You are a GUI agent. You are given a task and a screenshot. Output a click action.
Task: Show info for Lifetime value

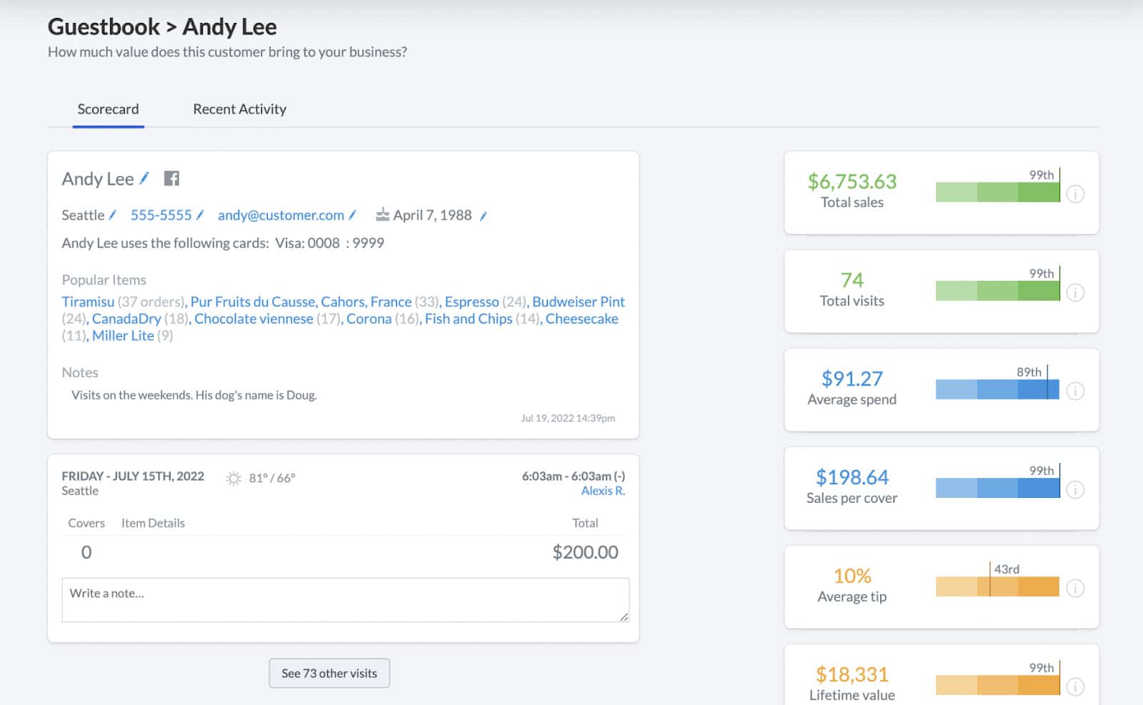click(1075, 686)
